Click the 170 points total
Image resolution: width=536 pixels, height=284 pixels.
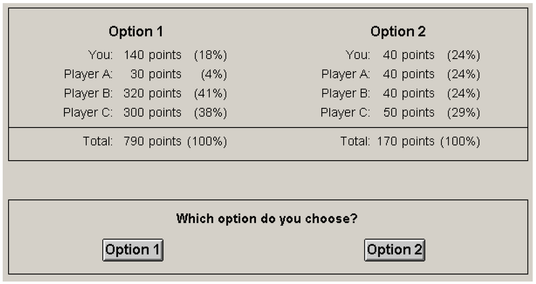405,141
